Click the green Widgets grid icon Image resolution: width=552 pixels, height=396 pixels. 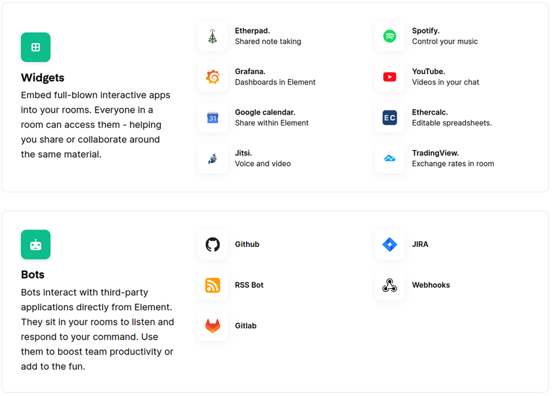(36, 47)
